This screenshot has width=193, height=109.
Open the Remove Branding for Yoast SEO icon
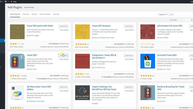tap(148, 93)
